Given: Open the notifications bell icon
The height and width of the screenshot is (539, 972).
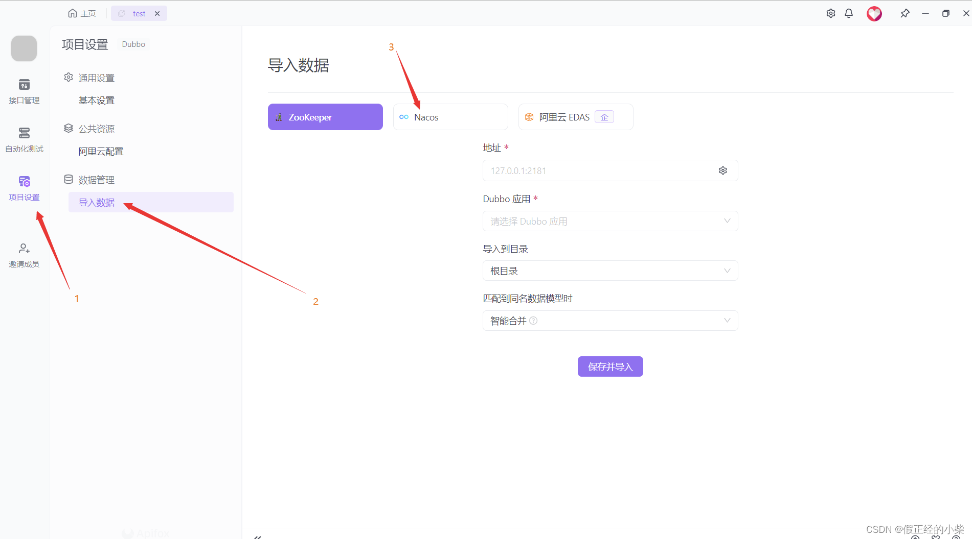Looking at the screenshot, I should [849, 13].
